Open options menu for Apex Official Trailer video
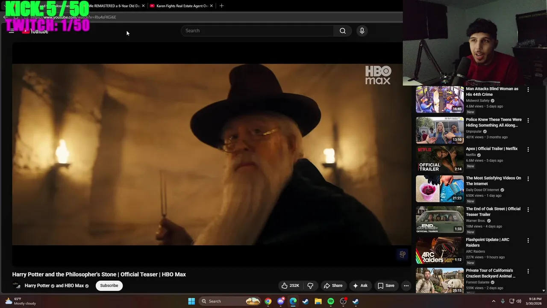This screenshot has height=308, width=547. 528,150
